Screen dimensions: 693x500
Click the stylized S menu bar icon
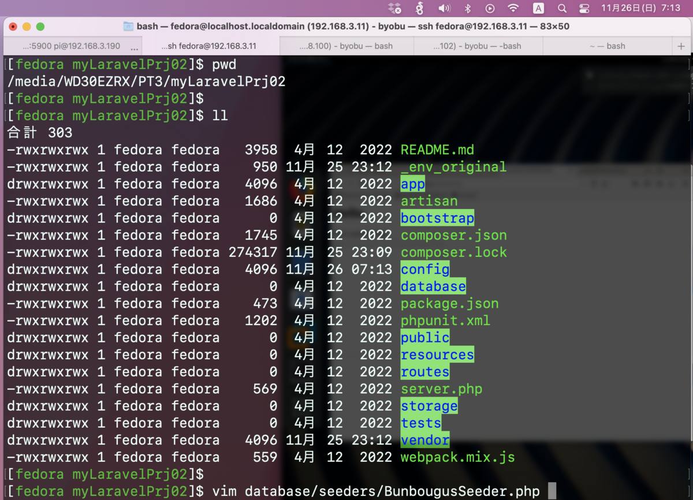(420, 8)
